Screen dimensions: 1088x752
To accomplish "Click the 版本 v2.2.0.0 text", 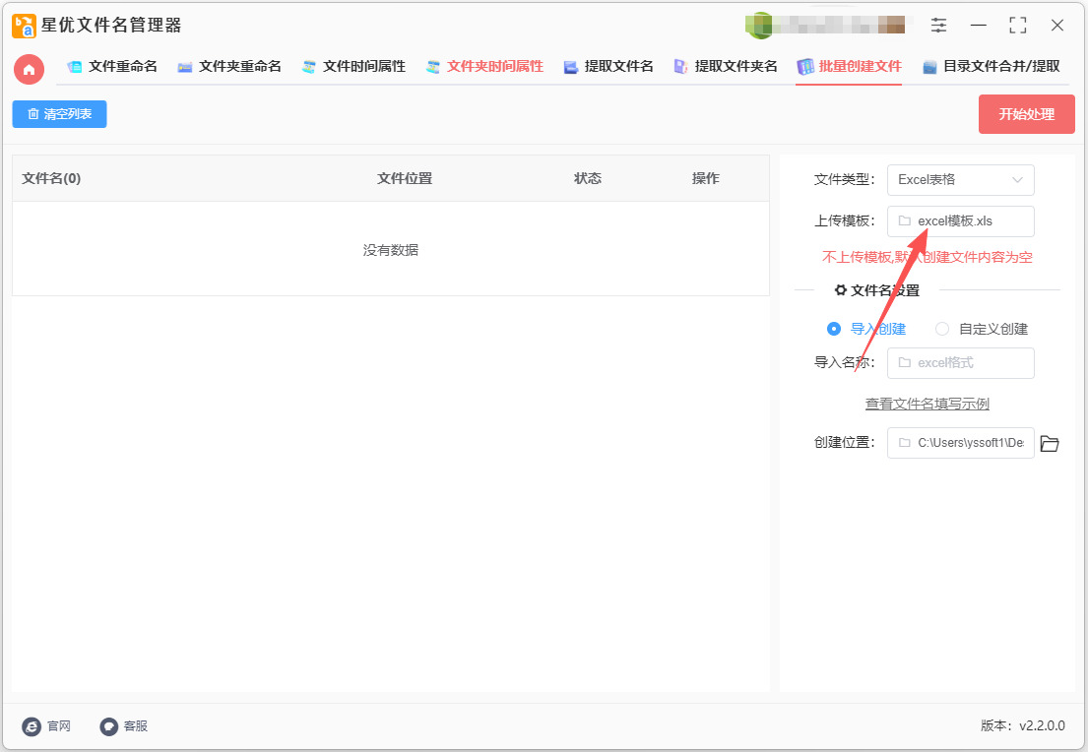I will (1023, 725).
